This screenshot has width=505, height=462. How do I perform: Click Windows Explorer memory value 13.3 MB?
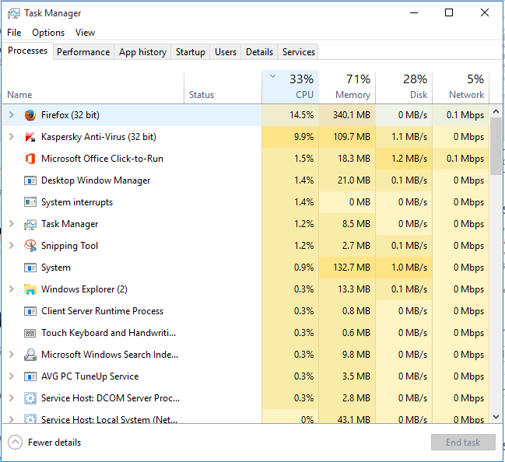[x=354, y=289]
